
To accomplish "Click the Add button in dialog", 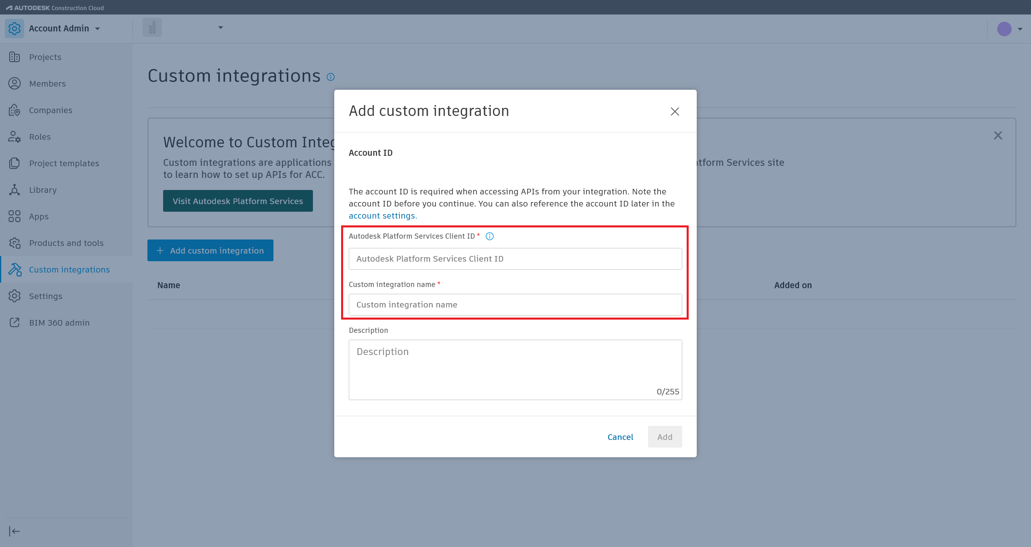I will (x=665, y=437).
